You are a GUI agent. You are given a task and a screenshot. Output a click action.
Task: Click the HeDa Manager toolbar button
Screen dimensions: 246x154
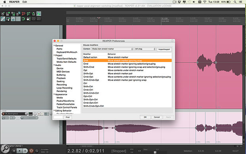(x=39, y=19)
